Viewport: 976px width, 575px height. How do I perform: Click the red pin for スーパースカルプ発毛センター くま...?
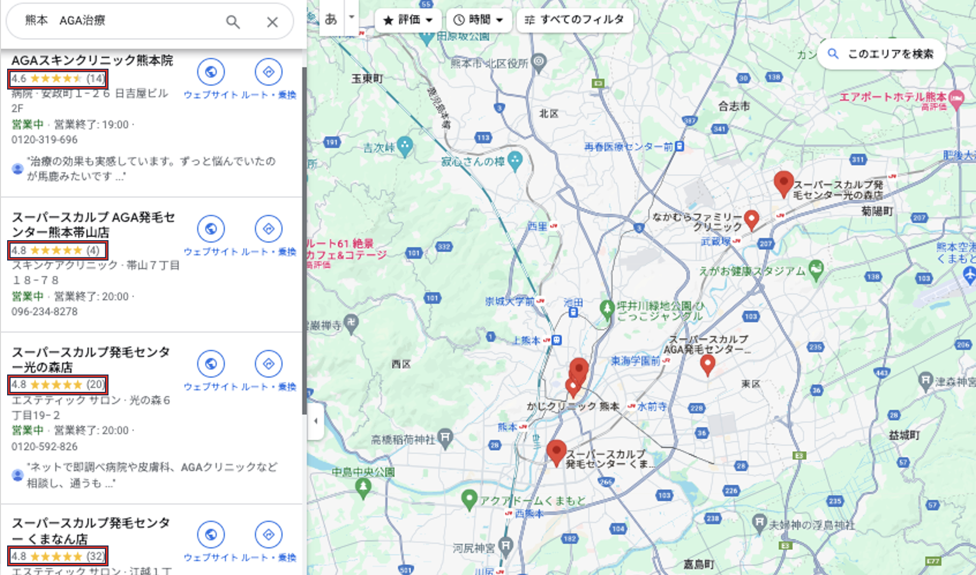(x=556, y=453)
